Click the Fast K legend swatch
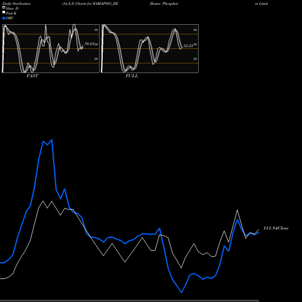This screenshot has width=302, height=302. tap(4, 13)
